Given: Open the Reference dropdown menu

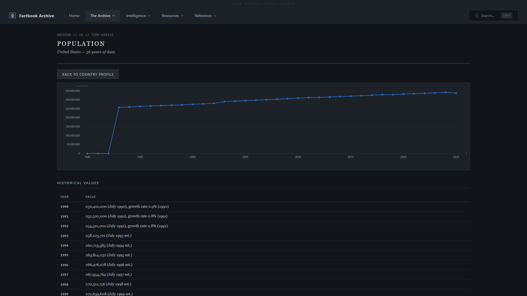Looking at the screenshot, I should (205, 16).
